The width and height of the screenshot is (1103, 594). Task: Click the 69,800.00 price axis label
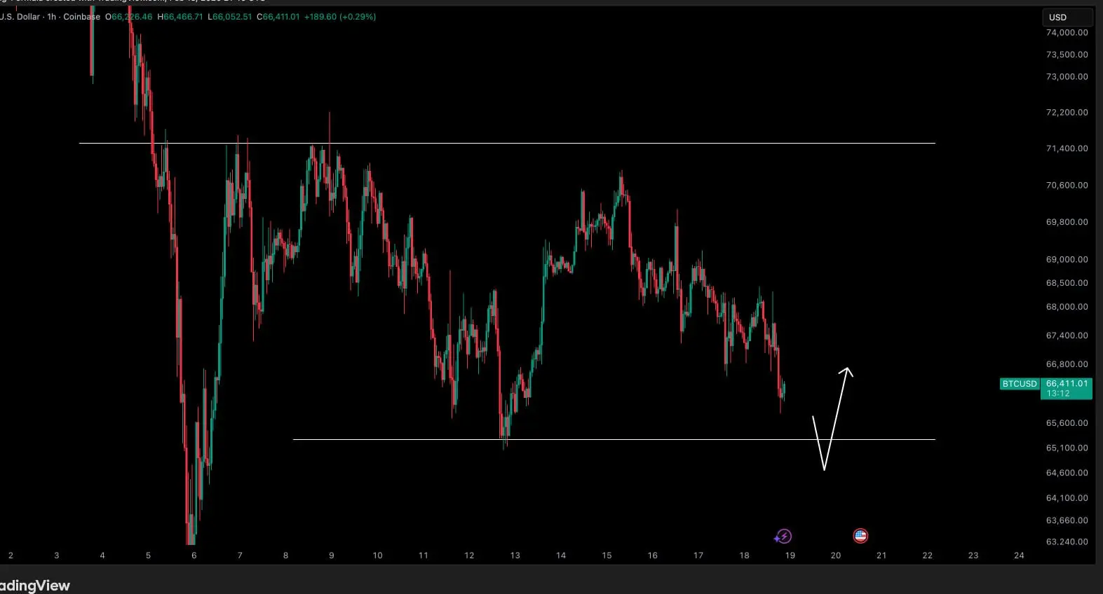[x=1067, y=222]
